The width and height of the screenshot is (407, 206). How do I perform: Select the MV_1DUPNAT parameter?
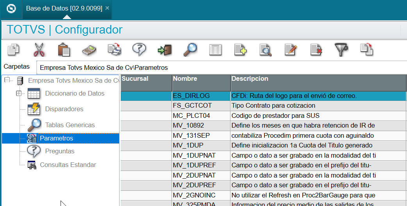[194, 155]
